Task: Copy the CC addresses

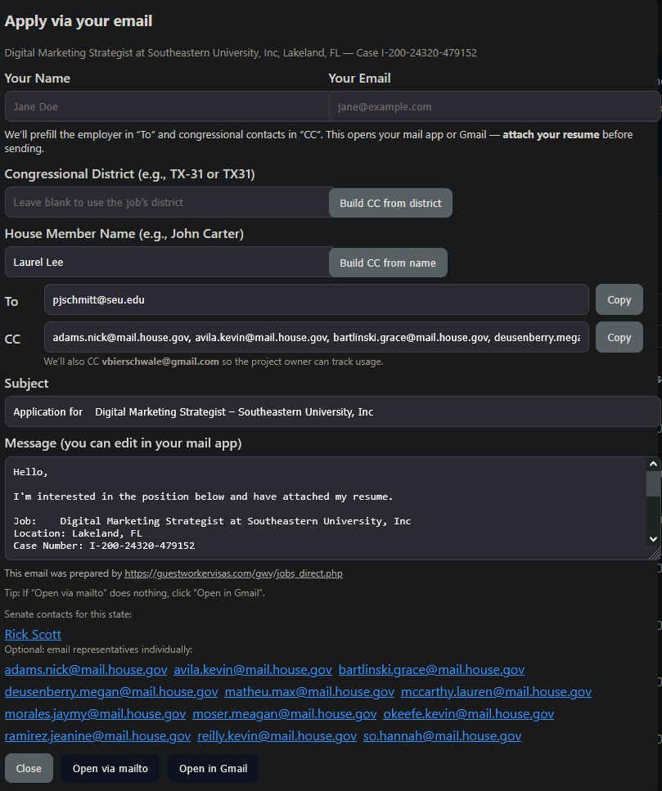Action: click(x=619, y=337)
